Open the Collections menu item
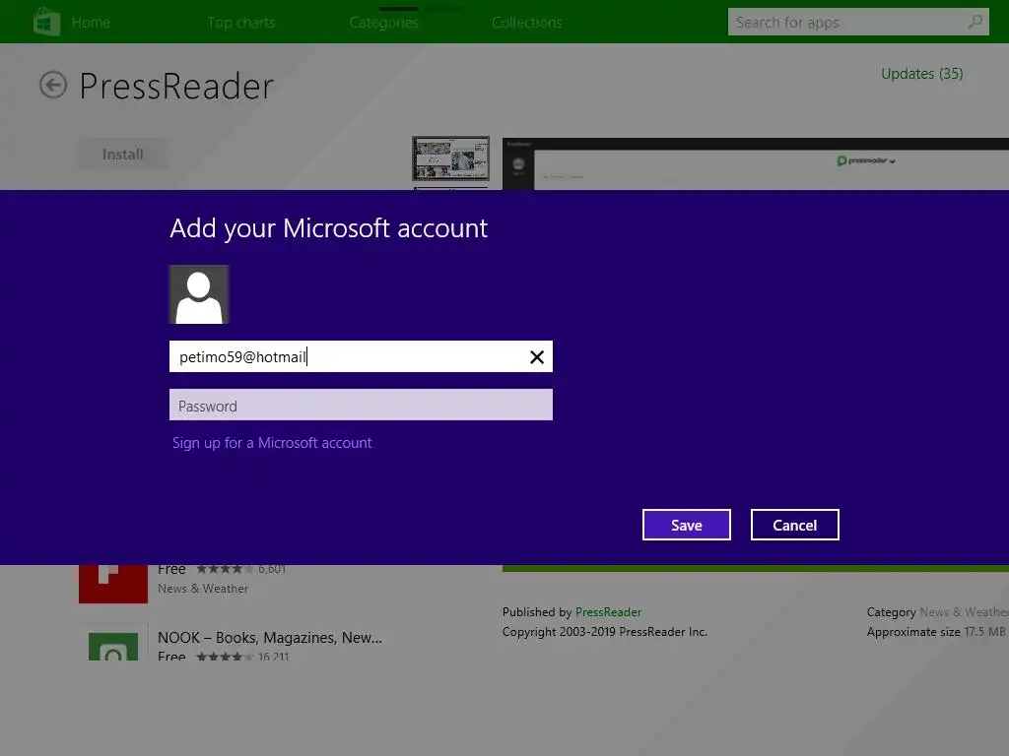Viewport: 1009px width, 756px height. pyautogui.click(x=527, y=23)
